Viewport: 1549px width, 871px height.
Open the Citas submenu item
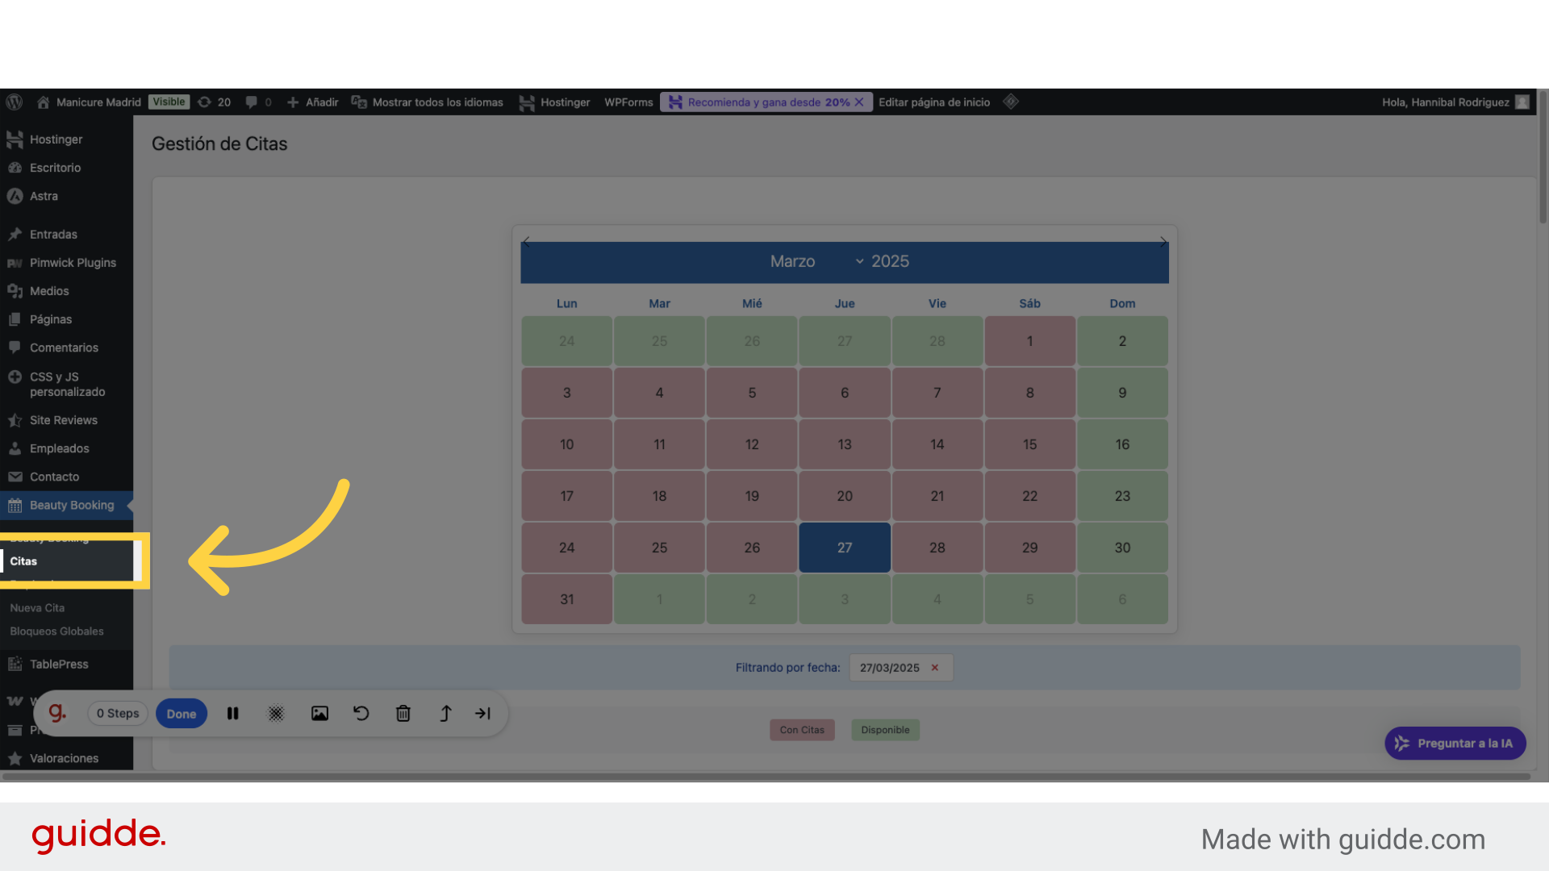tap(24, 561)
